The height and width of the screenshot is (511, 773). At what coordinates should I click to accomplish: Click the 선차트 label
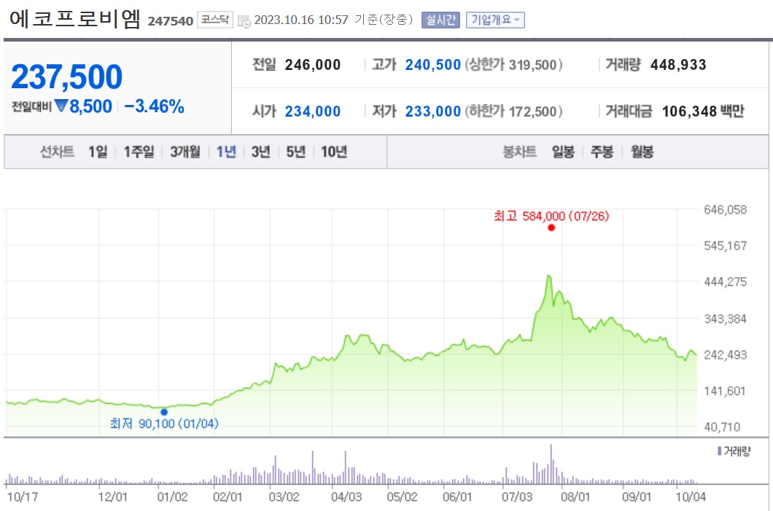(57, 152)
